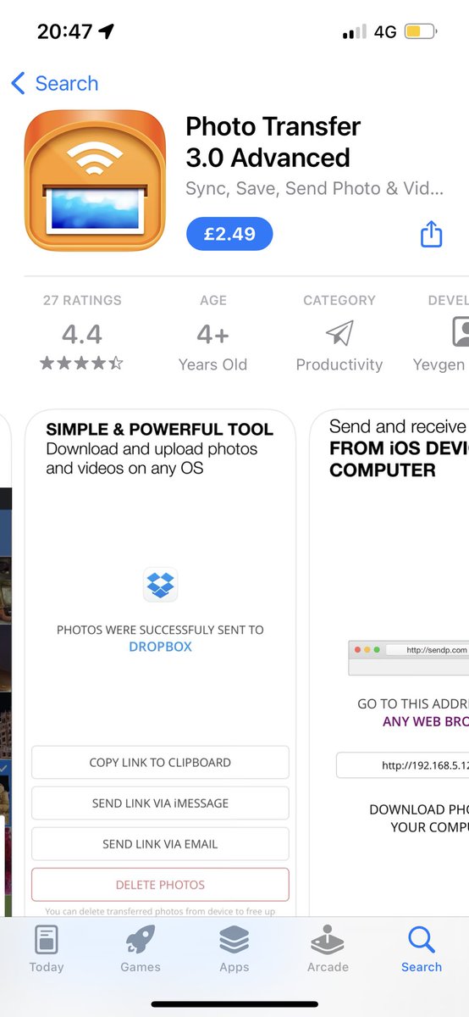Tap the 27 Ratings label
Screen dimensions: 469x1017
(x=82, y=300)
